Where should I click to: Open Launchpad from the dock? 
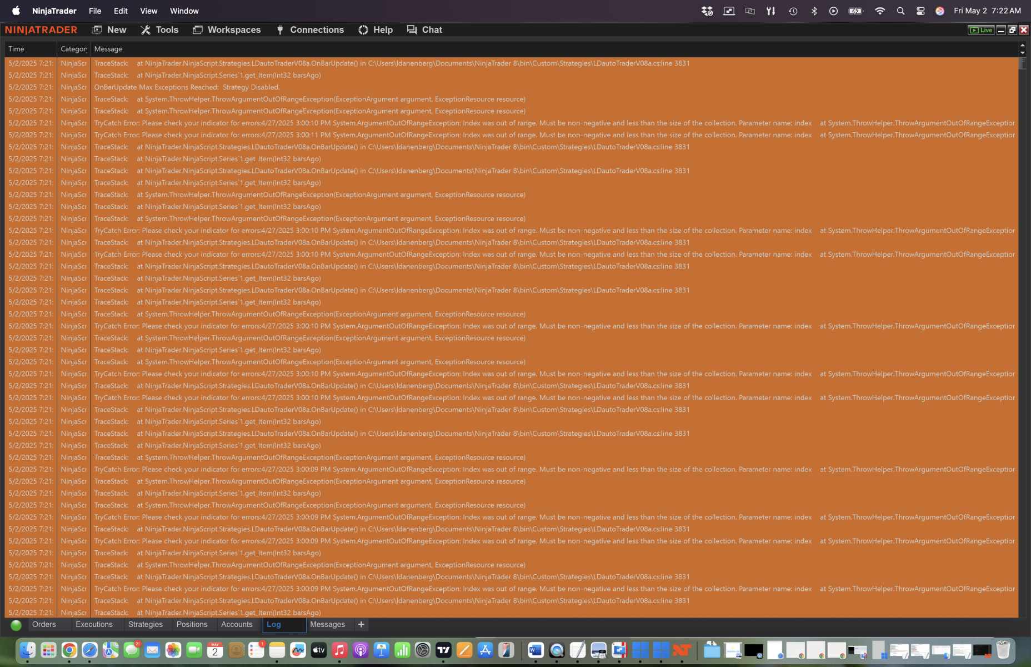pos(48,650)
